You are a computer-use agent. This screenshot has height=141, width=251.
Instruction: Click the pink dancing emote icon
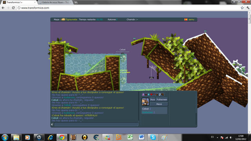pyautogui.click(x=143, y=94)
